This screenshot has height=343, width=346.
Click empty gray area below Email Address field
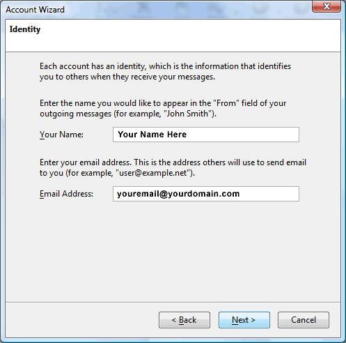point(173,251)
